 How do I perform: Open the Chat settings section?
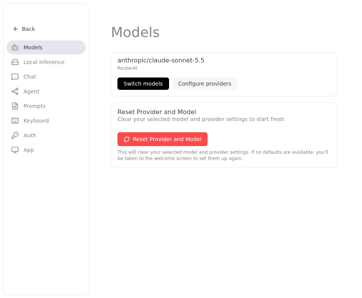point(46,77)
